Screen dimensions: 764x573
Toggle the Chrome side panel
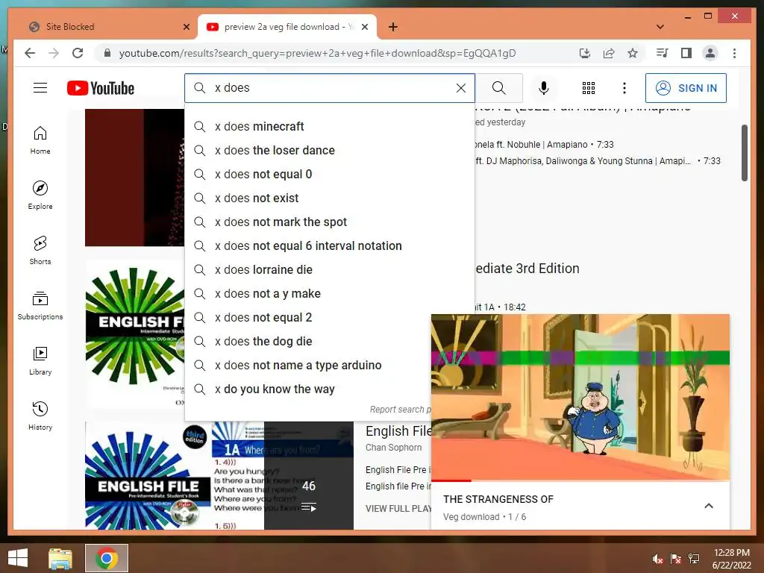click(686, 53)
